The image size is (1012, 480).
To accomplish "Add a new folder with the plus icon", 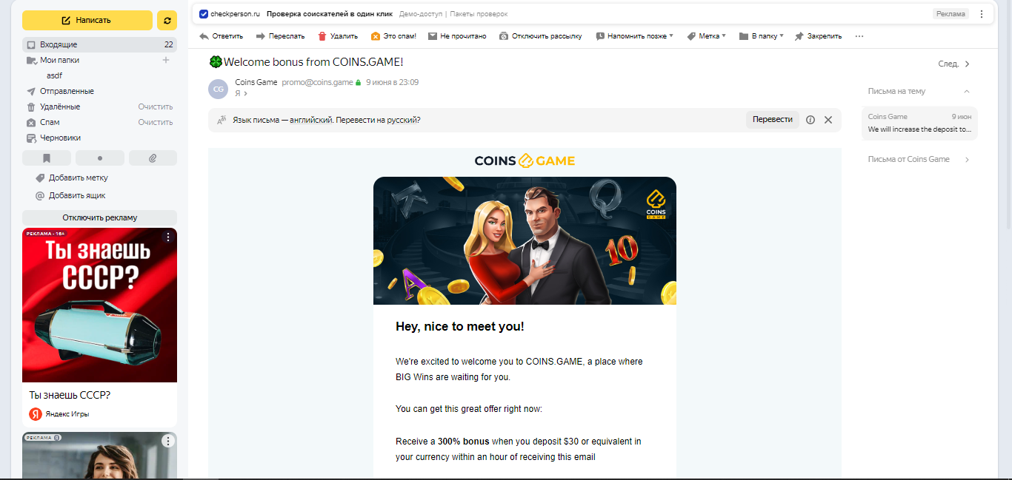I will [166, 60].
